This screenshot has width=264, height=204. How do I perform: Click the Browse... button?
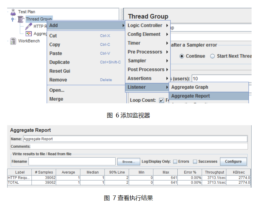(x=129, y=162)
